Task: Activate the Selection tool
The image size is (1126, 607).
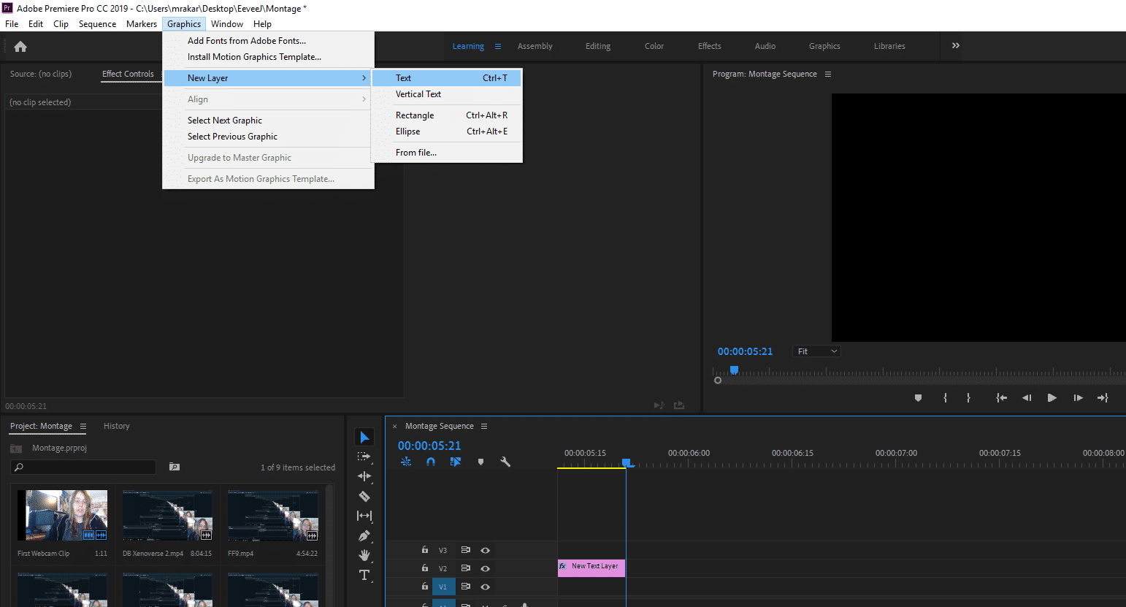Action: (364, 436)
